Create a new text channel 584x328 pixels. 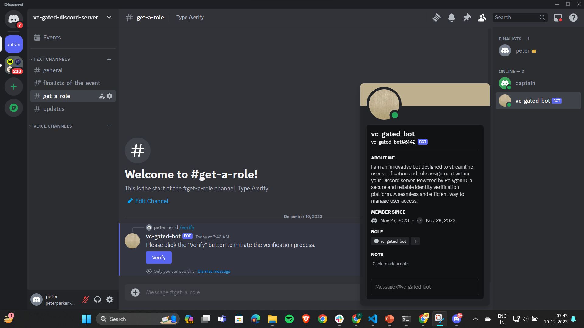(109, 59)
